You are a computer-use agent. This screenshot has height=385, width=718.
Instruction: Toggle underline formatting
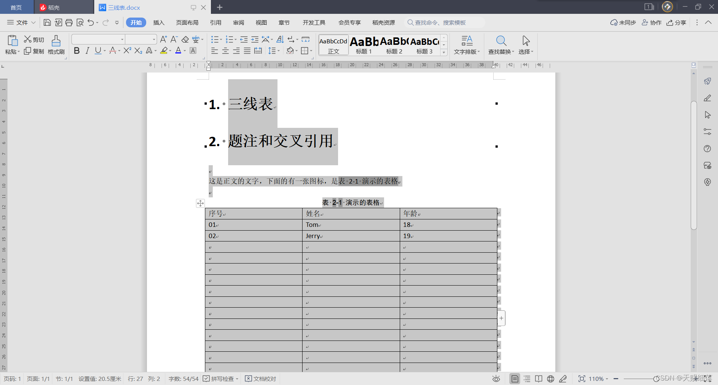[98, 51]
